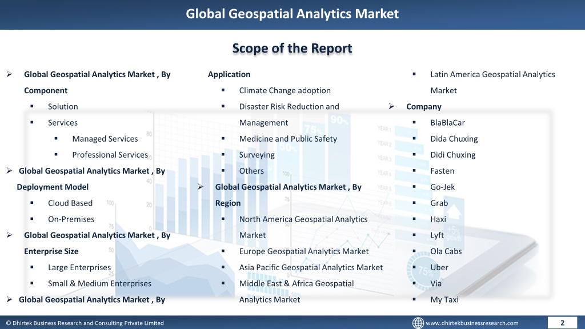Click the arrow bullet beside 'Company'
The width and height of the screenshot is (585, 329).
tap(391, 106)
